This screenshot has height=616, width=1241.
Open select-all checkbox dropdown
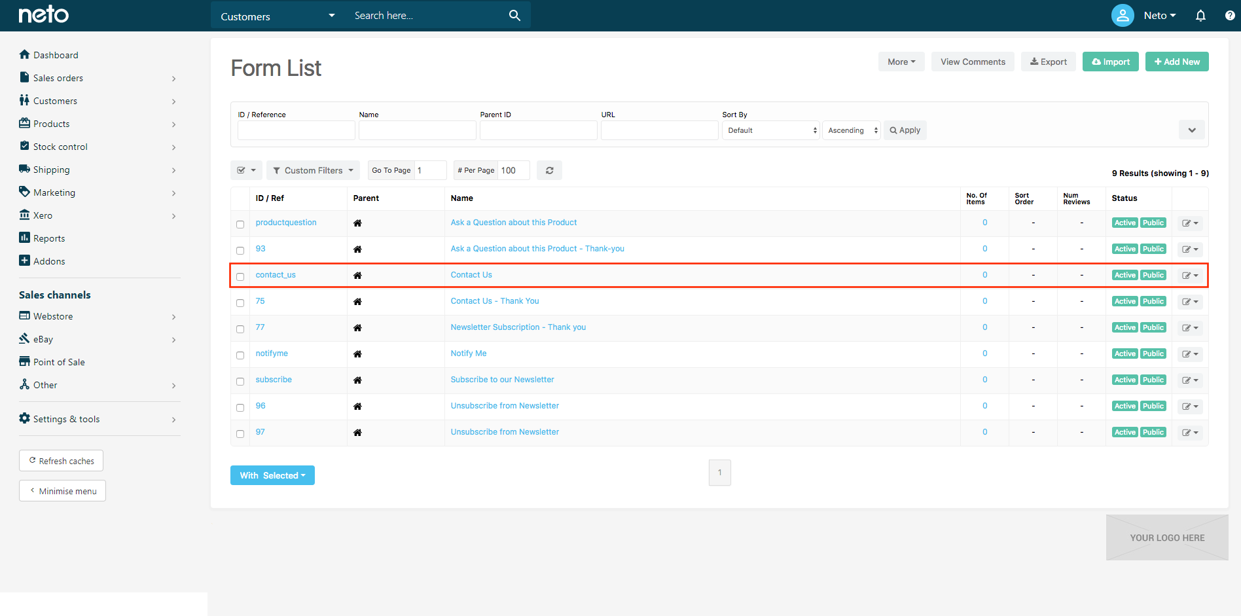[x=246, y=170]
